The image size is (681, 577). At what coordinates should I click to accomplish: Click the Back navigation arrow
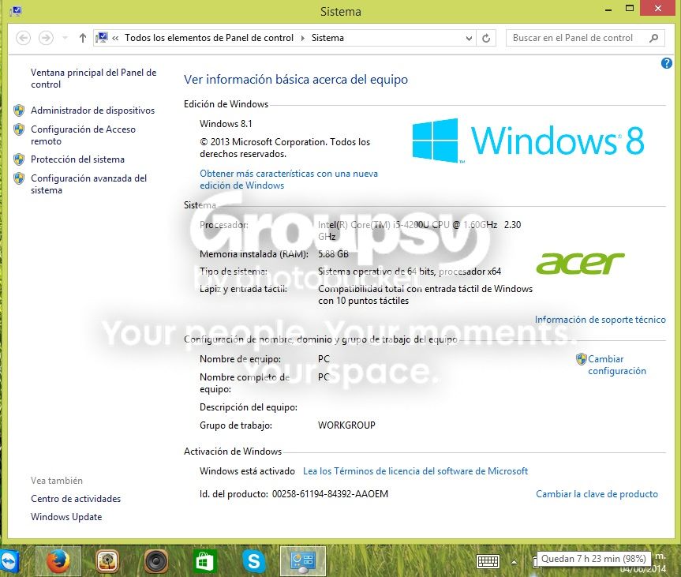(x=24, y=38)
